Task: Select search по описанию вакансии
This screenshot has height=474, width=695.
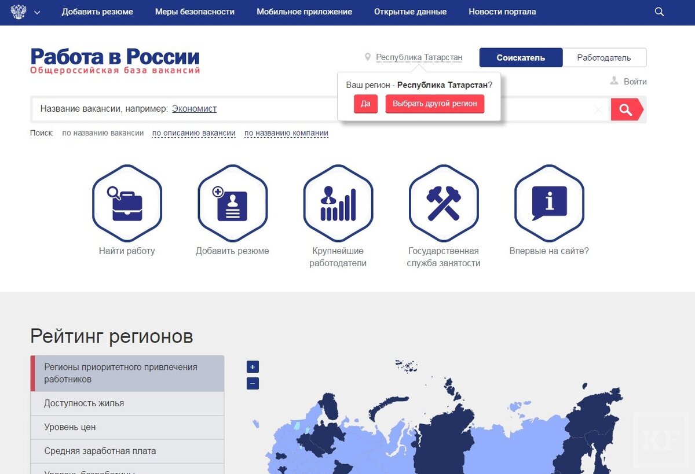Action: click(x=194, y=133)
